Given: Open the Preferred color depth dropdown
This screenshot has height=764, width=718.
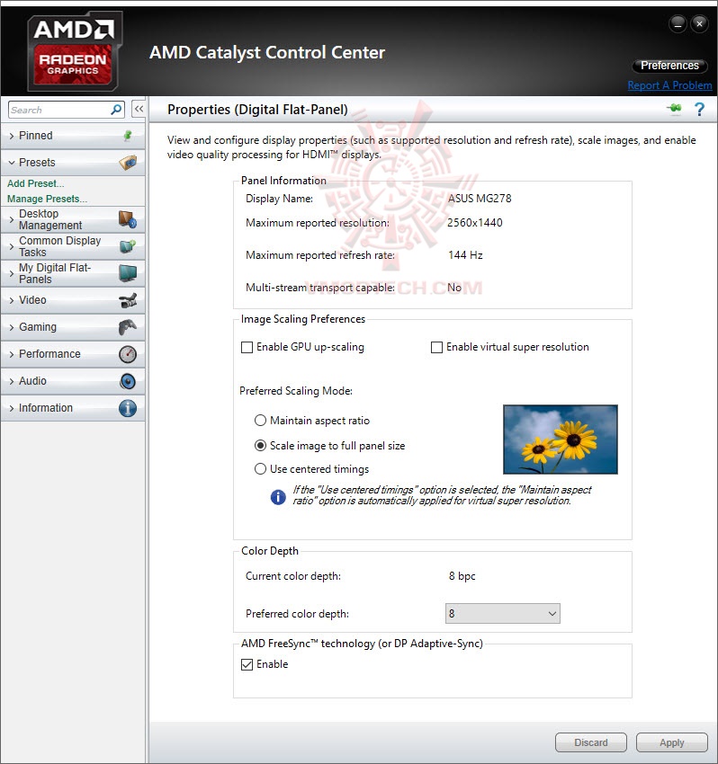Looking at the screenshot, I should pyautogui.click(x=502, y=613).
